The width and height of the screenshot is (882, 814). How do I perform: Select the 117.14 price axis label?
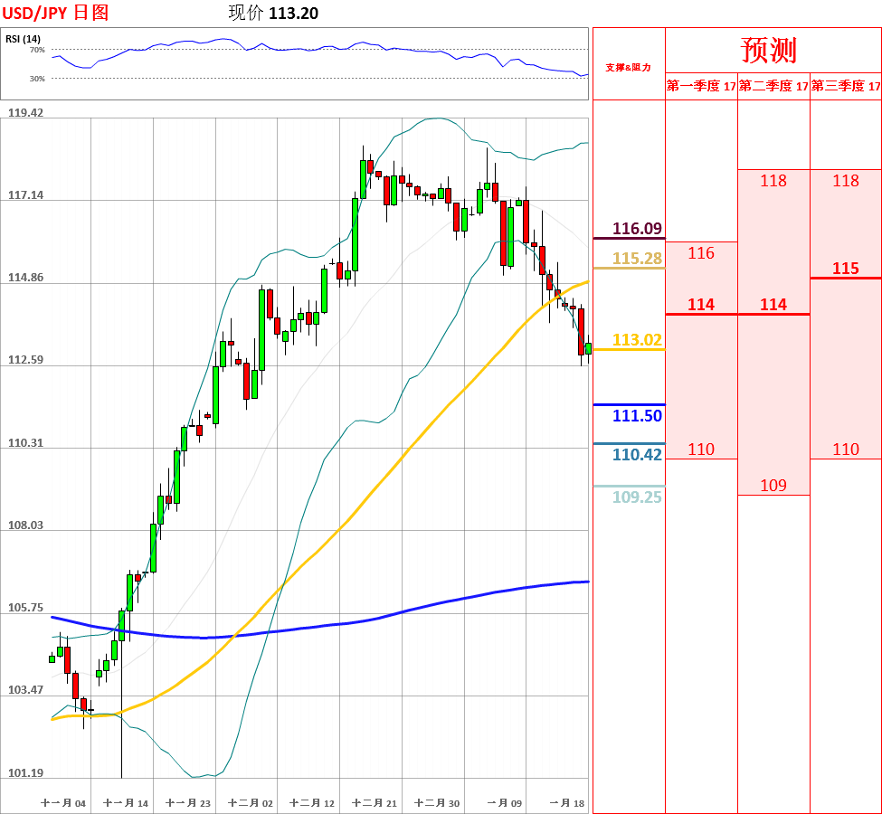[25, 195]
